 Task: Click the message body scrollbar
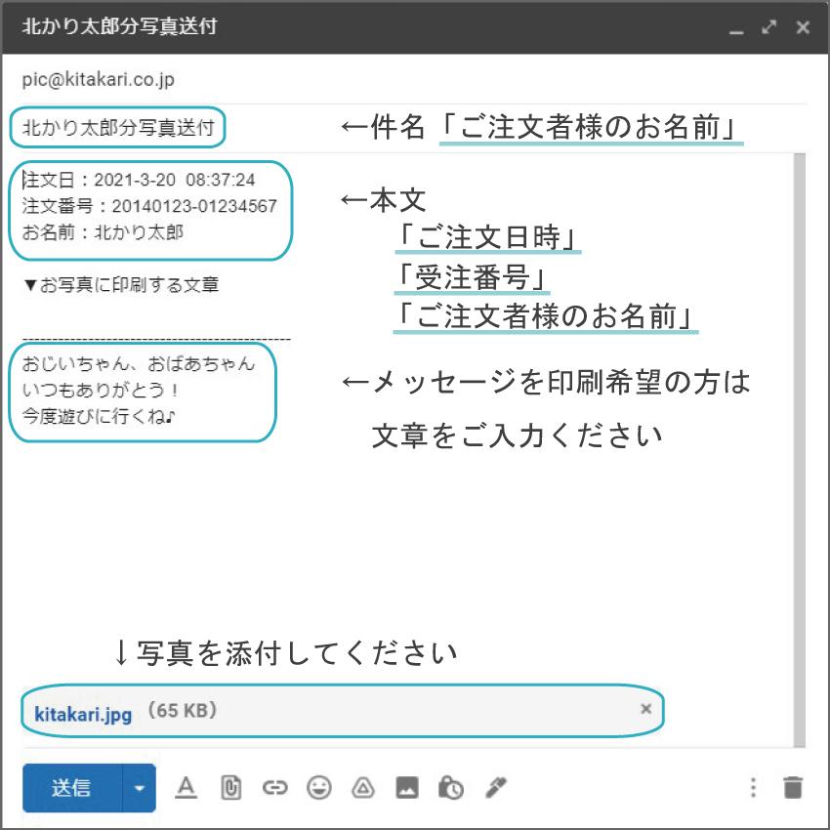800,450
